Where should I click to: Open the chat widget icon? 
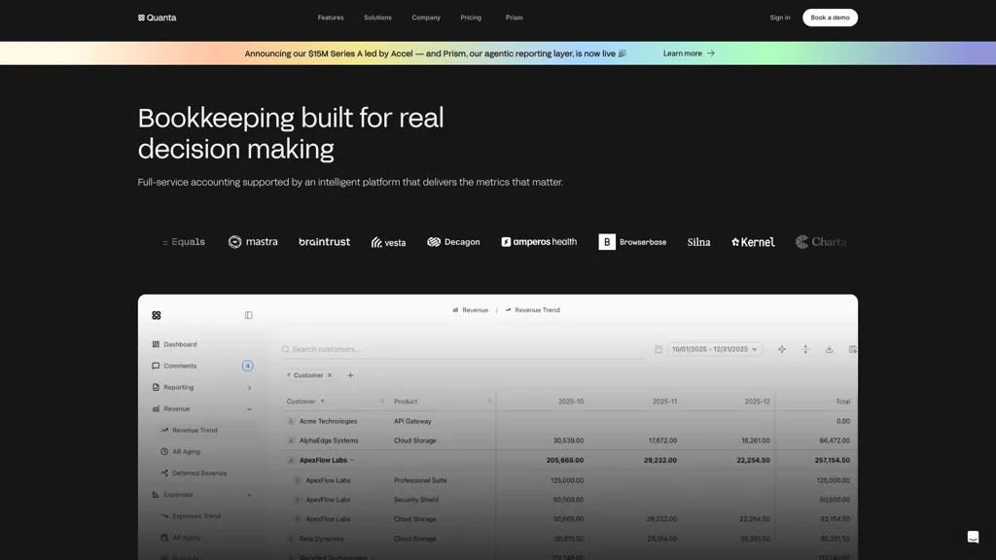click(973, 537)
